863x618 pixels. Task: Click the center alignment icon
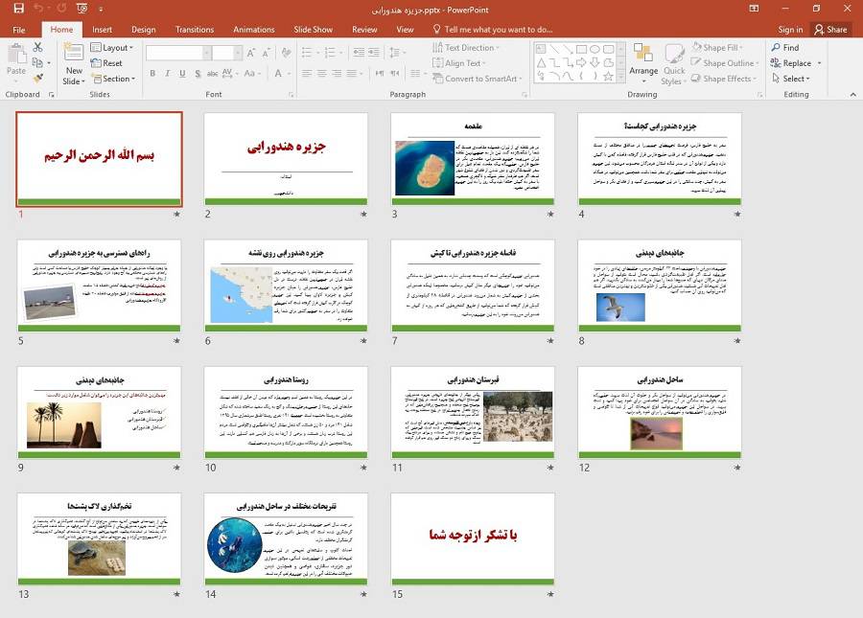click(x=320, y=73)
